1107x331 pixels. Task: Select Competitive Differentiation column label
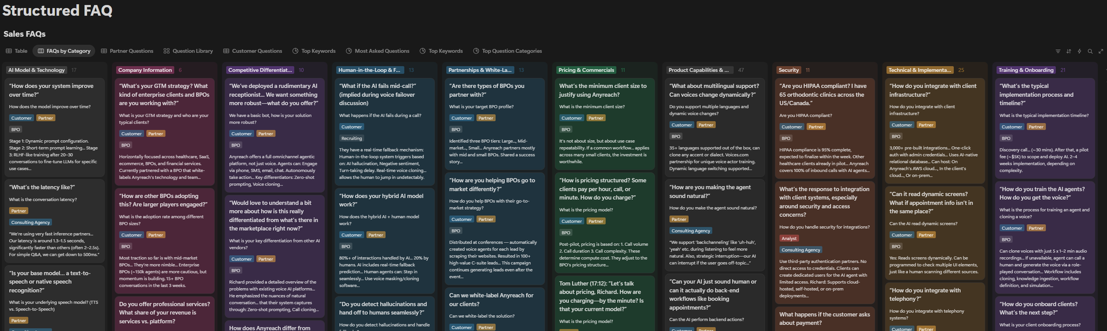pyautogui.click(x=260, y=70)
